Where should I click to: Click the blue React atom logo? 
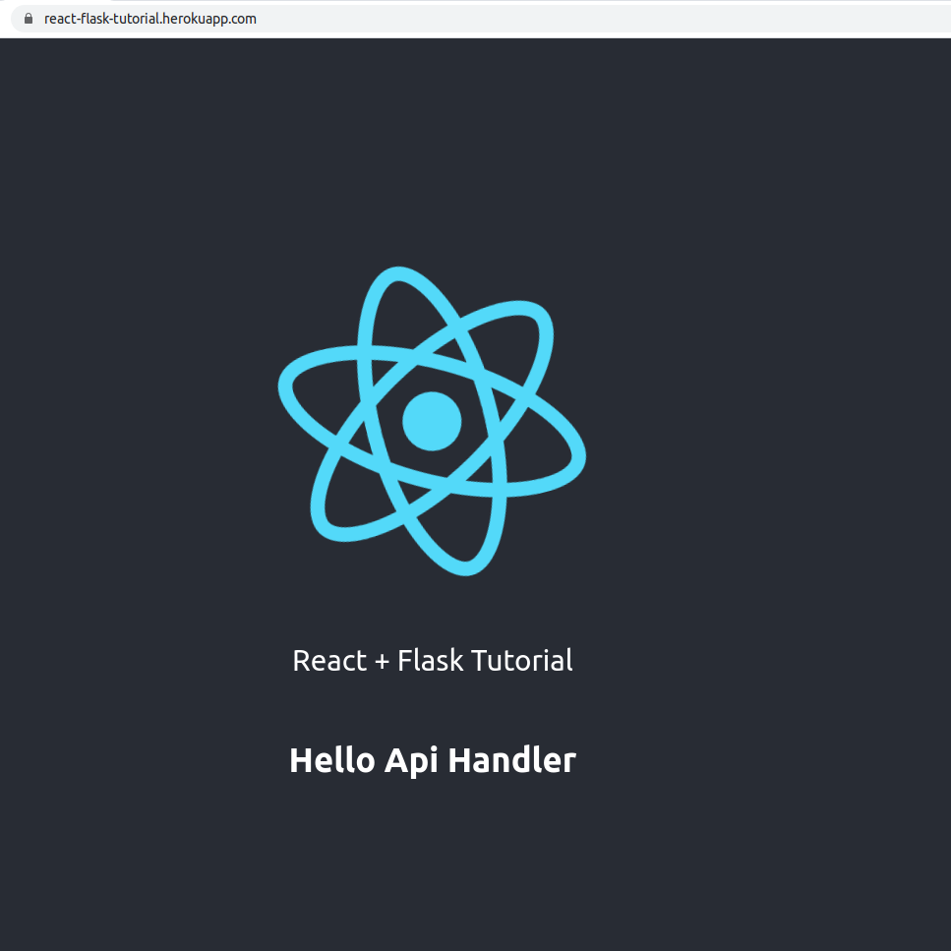432,421
